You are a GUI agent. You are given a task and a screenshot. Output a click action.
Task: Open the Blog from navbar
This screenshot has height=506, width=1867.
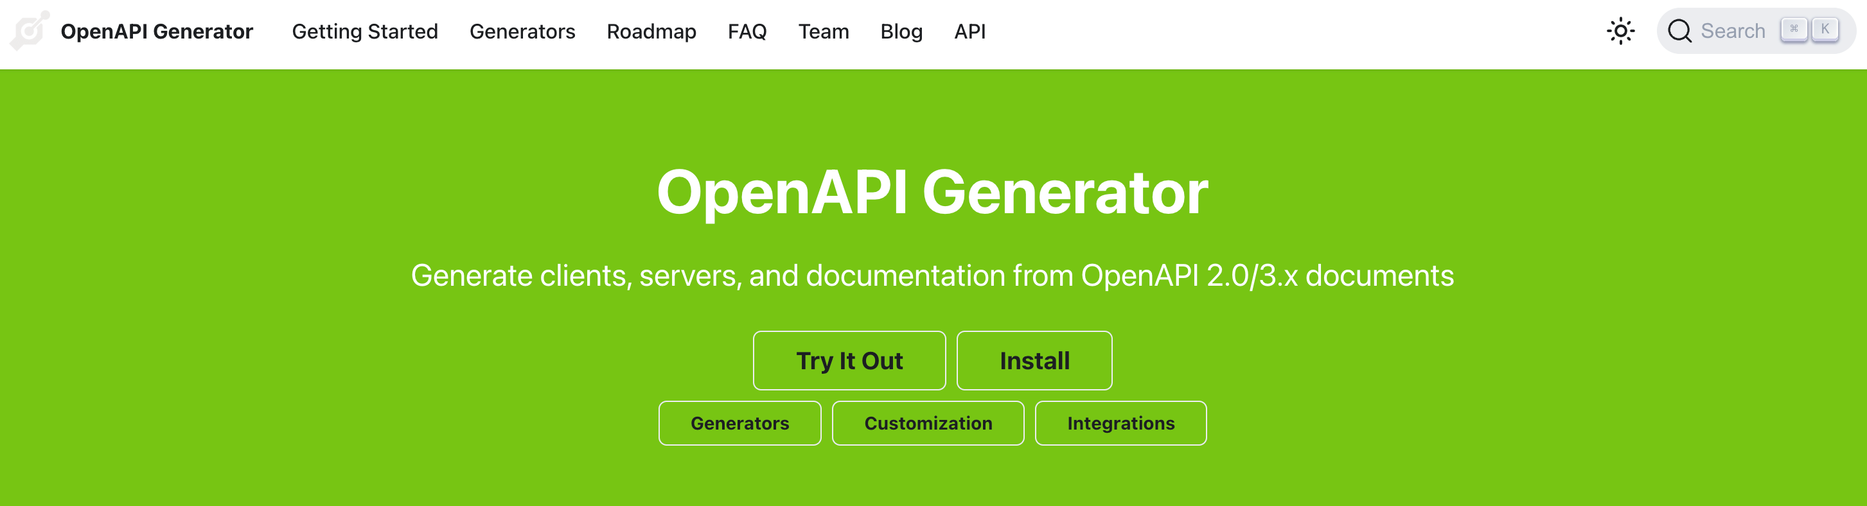[901, 31]
